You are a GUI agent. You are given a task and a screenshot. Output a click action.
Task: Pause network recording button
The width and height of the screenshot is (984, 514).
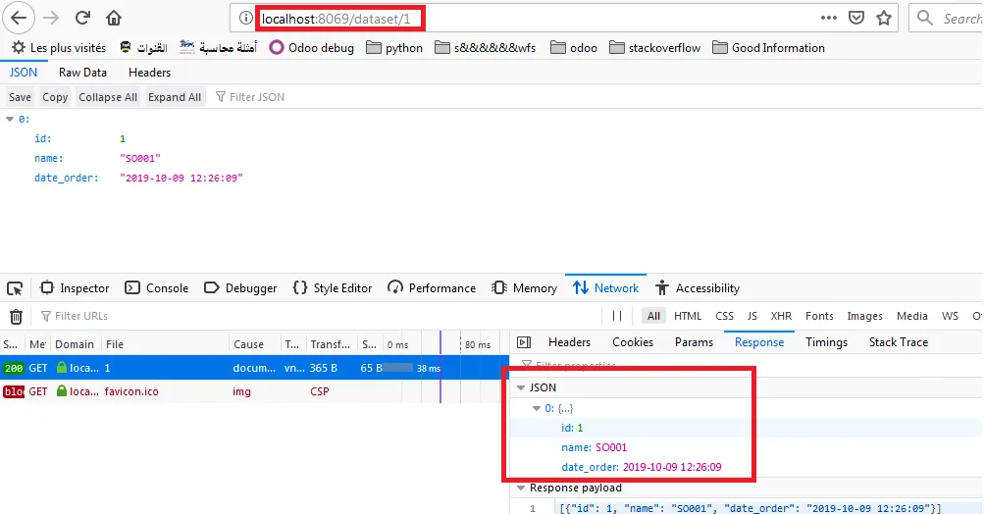click(x=617, y=316)
